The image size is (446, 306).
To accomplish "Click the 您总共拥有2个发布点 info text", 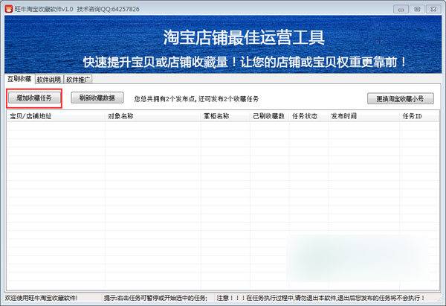I will tap(196, 99).
